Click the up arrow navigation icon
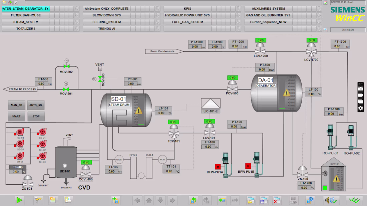Screen dimensions: 367x206 pos(149,200)
